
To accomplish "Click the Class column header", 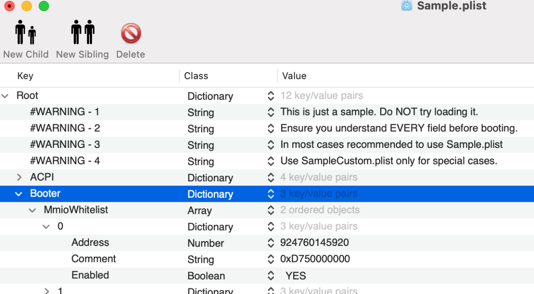I will click(196, 76).
